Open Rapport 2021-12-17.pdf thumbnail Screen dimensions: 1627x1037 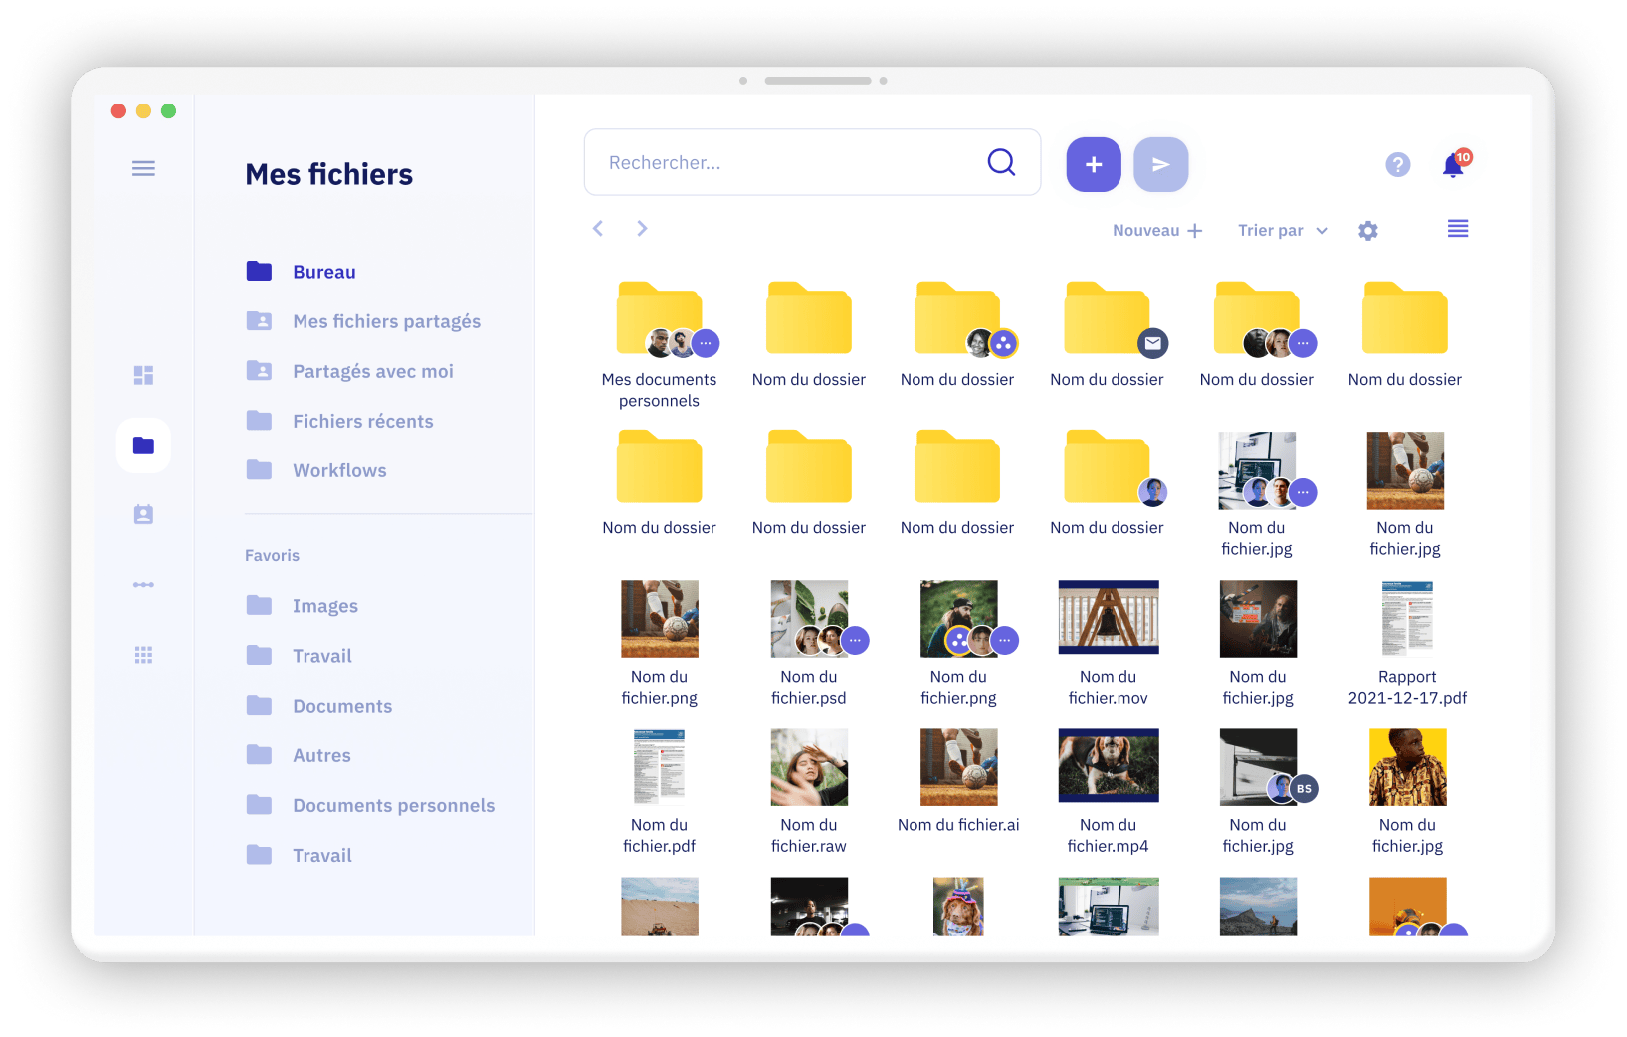[1406, 619]
